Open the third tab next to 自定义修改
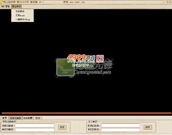Screen dimensions: 172x135 click(28, 118)
